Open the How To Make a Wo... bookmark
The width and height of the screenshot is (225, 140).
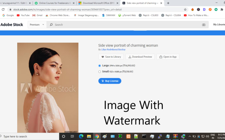196,15
